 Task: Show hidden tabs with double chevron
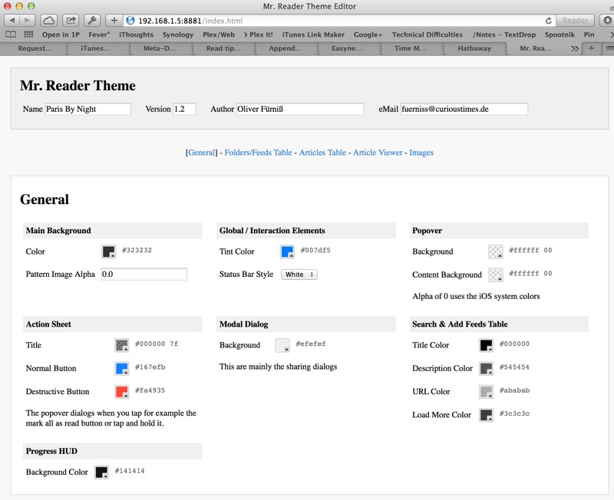pos(574,48)
